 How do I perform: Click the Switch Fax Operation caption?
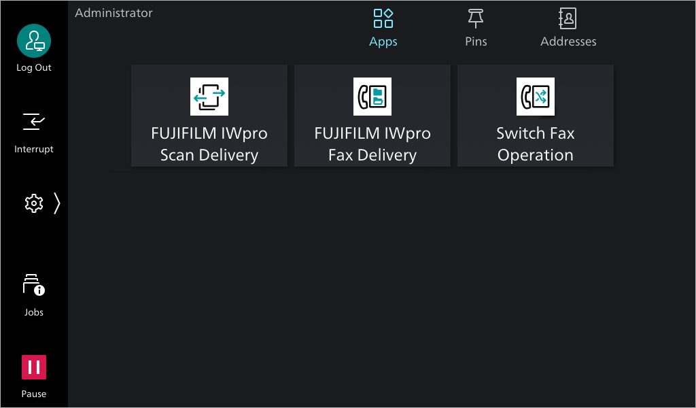[536, 144]
